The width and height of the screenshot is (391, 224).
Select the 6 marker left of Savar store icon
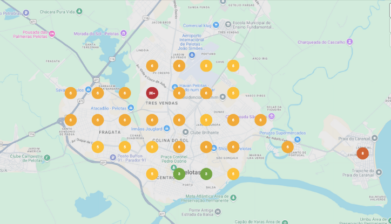click(x=71, y=93)
